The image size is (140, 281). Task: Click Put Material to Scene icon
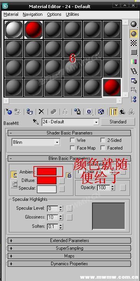pyautogui.click(x=18, y=112)
